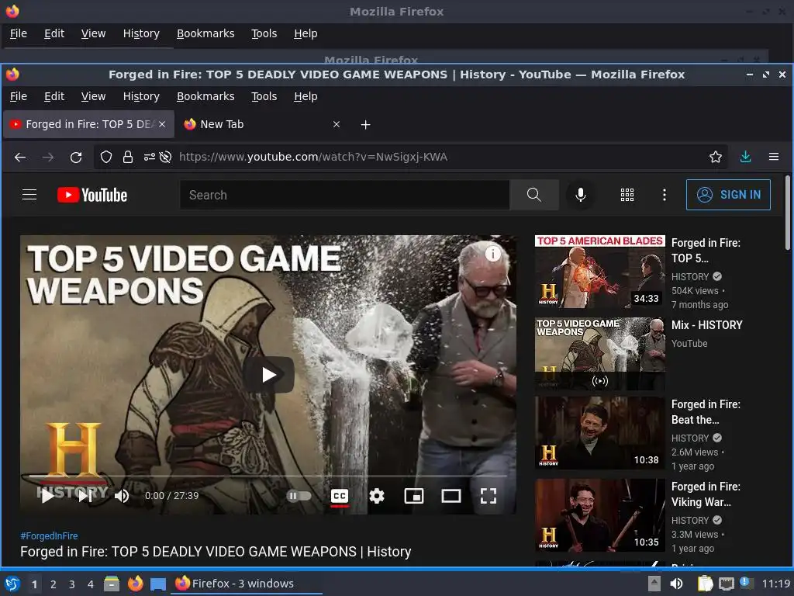Open the site permissions icon in address bar
The image size is (794, 596).
[x=149, y=157]
